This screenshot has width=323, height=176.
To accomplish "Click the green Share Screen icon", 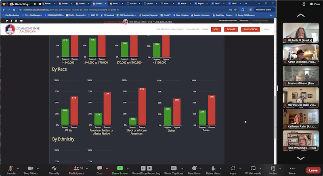I will point(120,168).
